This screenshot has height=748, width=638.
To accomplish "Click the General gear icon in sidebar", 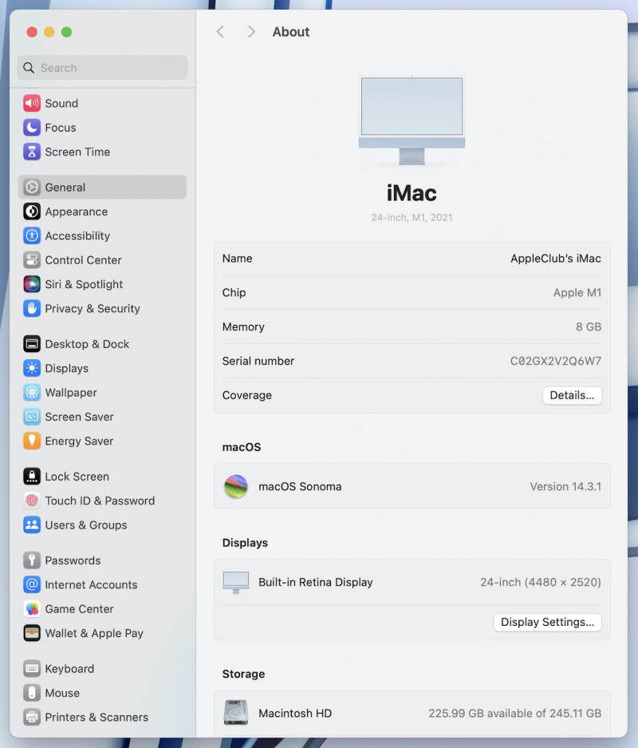I will 32,187.
